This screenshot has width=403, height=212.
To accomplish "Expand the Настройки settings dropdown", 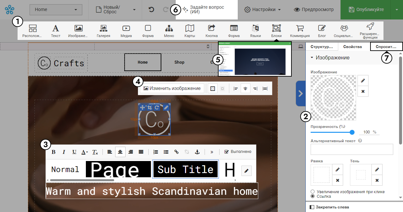I will click(262, 9).
